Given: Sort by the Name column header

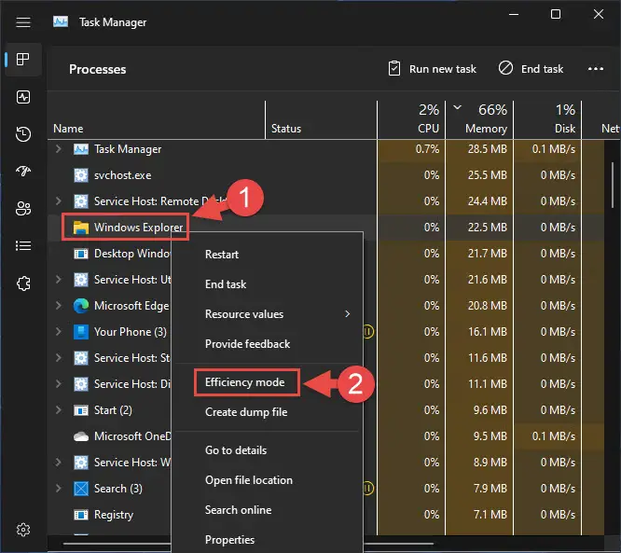Looking at the screenshot, I should point(157,120).
